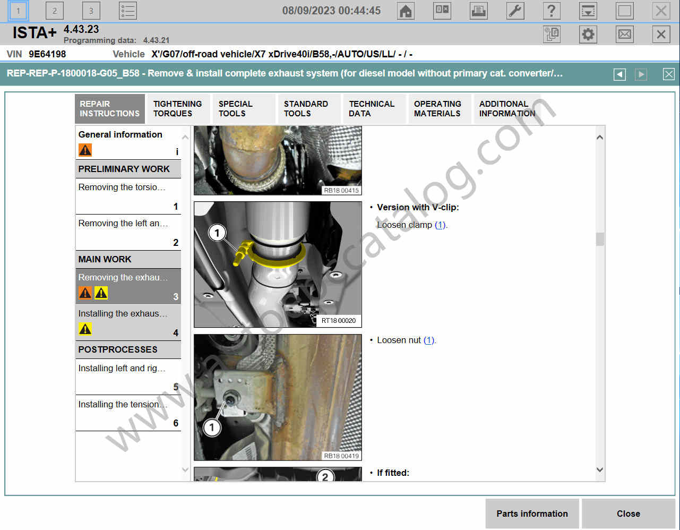Open the Repair Instructions tab
This screenshot has height=530, width=680.
pos(109,109)
